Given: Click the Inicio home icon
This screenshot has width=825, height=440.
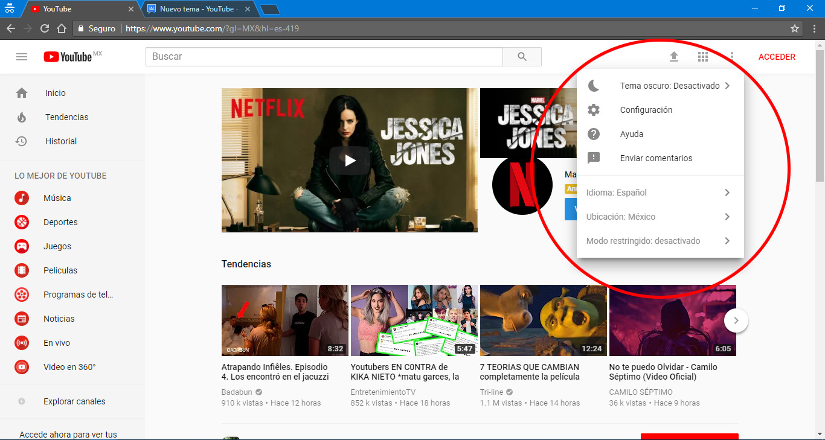Looking at the screenshot, I should click(x=22, y=93).
